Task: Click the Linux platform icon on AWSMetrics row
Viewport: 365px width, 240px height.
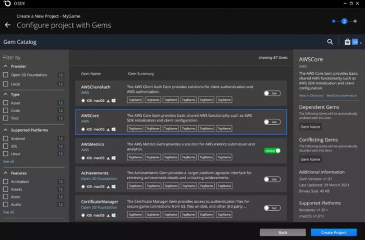Action: tap(108, 158)
